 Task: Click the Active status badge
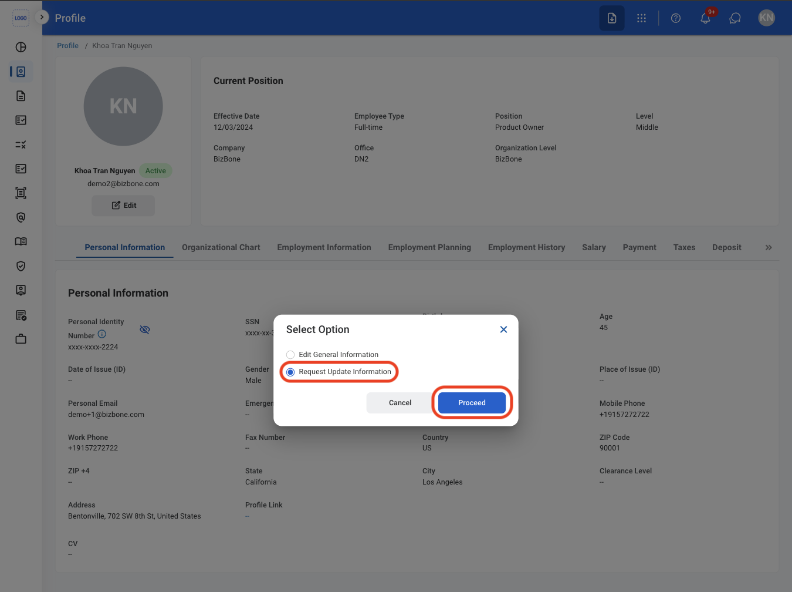(155, 171)
